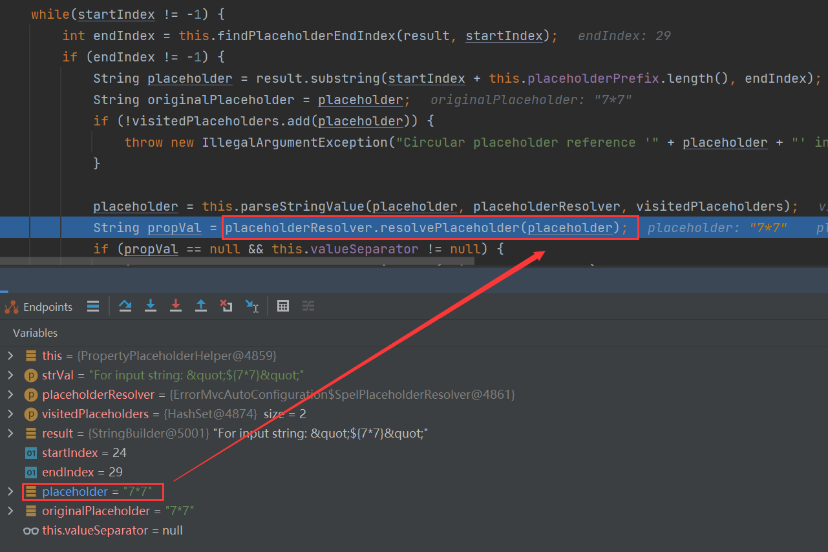The image size is (828, 552).
Task: Select the Step Into blue arrow icon
Action: pyautogui.click(x=151, y=306)
